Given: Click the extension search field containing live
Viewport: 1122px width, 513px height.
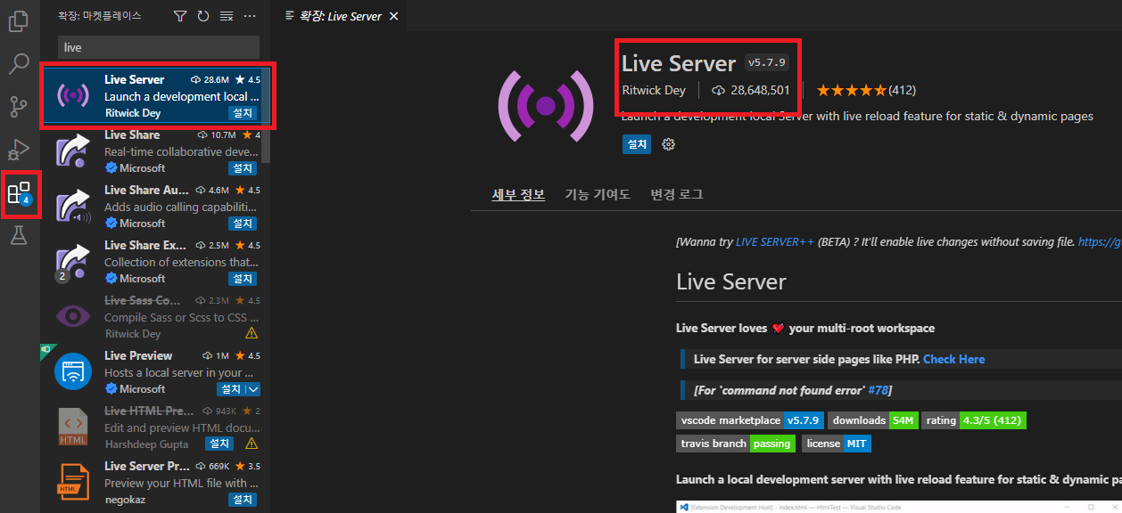Looking at the screenshot, I should (x=159, y=47).
